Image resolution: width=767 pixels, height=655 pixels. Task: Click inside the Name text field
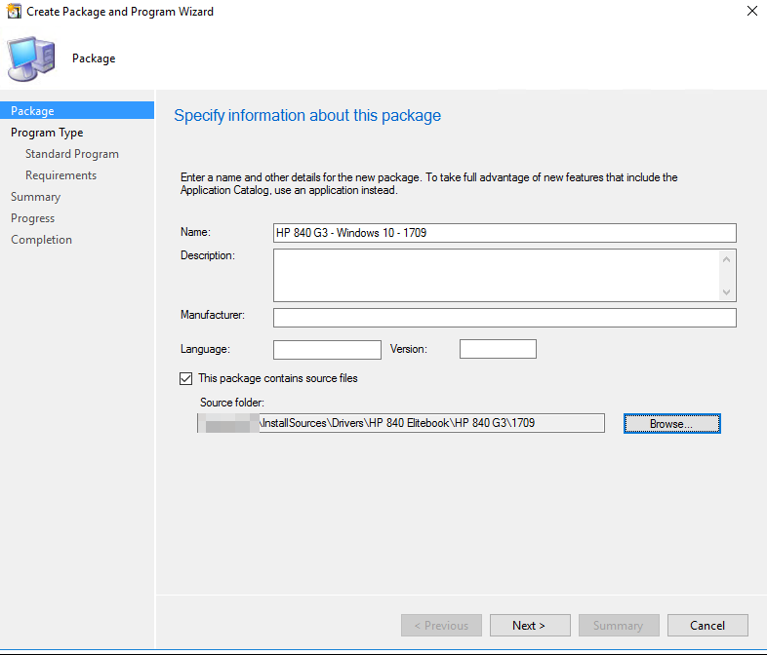pos(504,233)
